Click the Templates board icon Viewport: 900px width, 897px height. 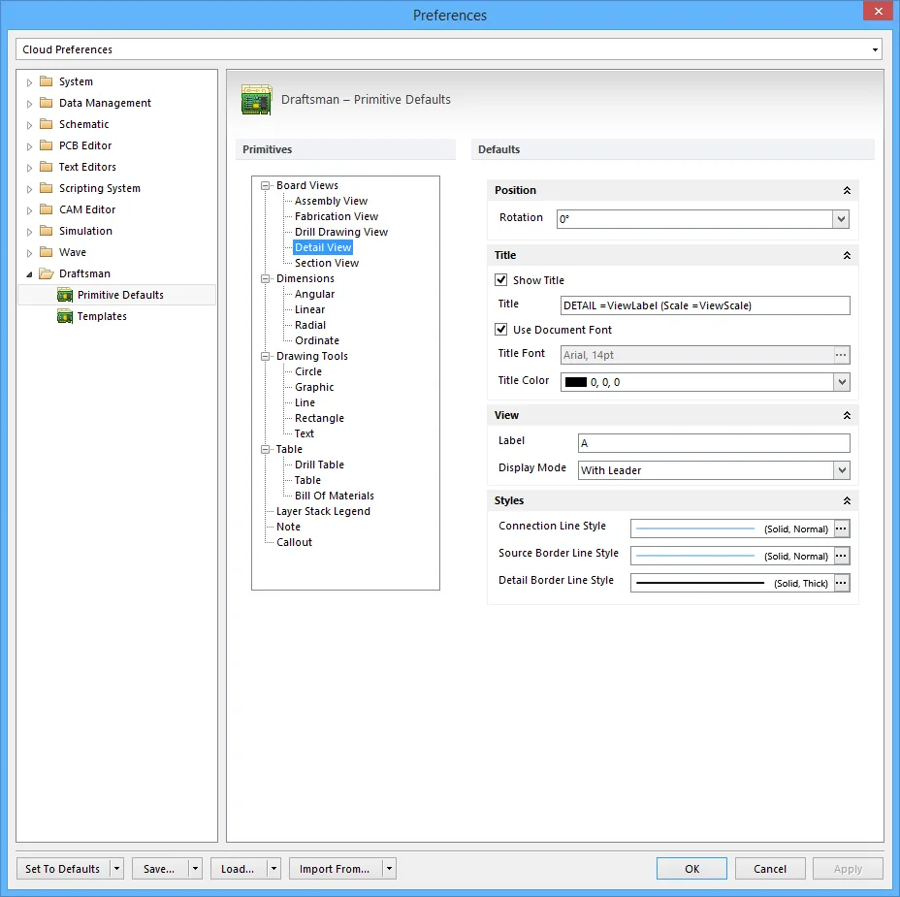(x=65, y=316)
